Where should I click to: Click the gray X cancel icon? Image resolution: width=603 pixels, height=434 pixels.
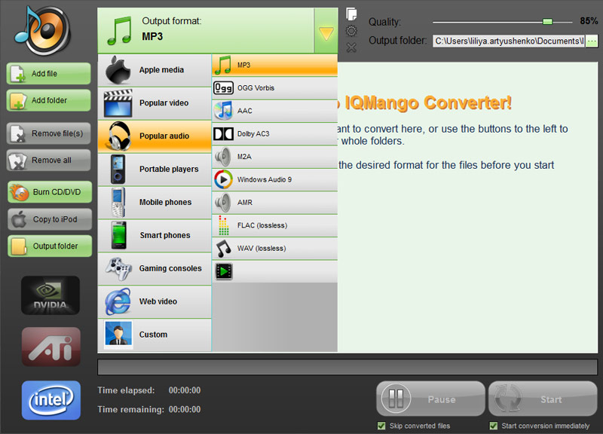(350, 47)
